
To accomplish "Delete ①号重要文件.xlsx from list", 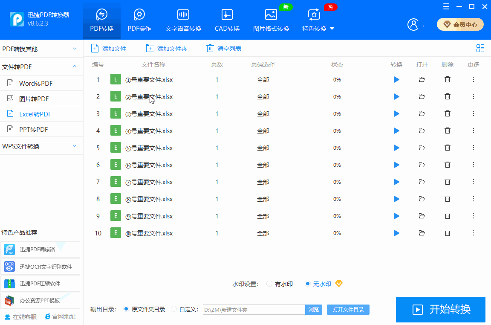I will point(448,80).
